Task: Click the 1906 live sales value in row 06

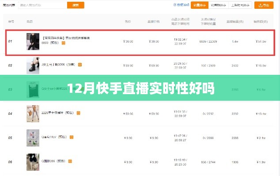Action: click(x=235, y=162)
